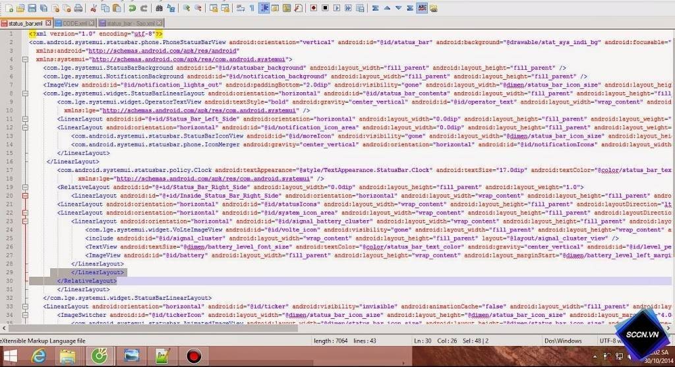Click the Redo arrow icon
Viewport: 675px width, 367px height.
coord(143,8)
